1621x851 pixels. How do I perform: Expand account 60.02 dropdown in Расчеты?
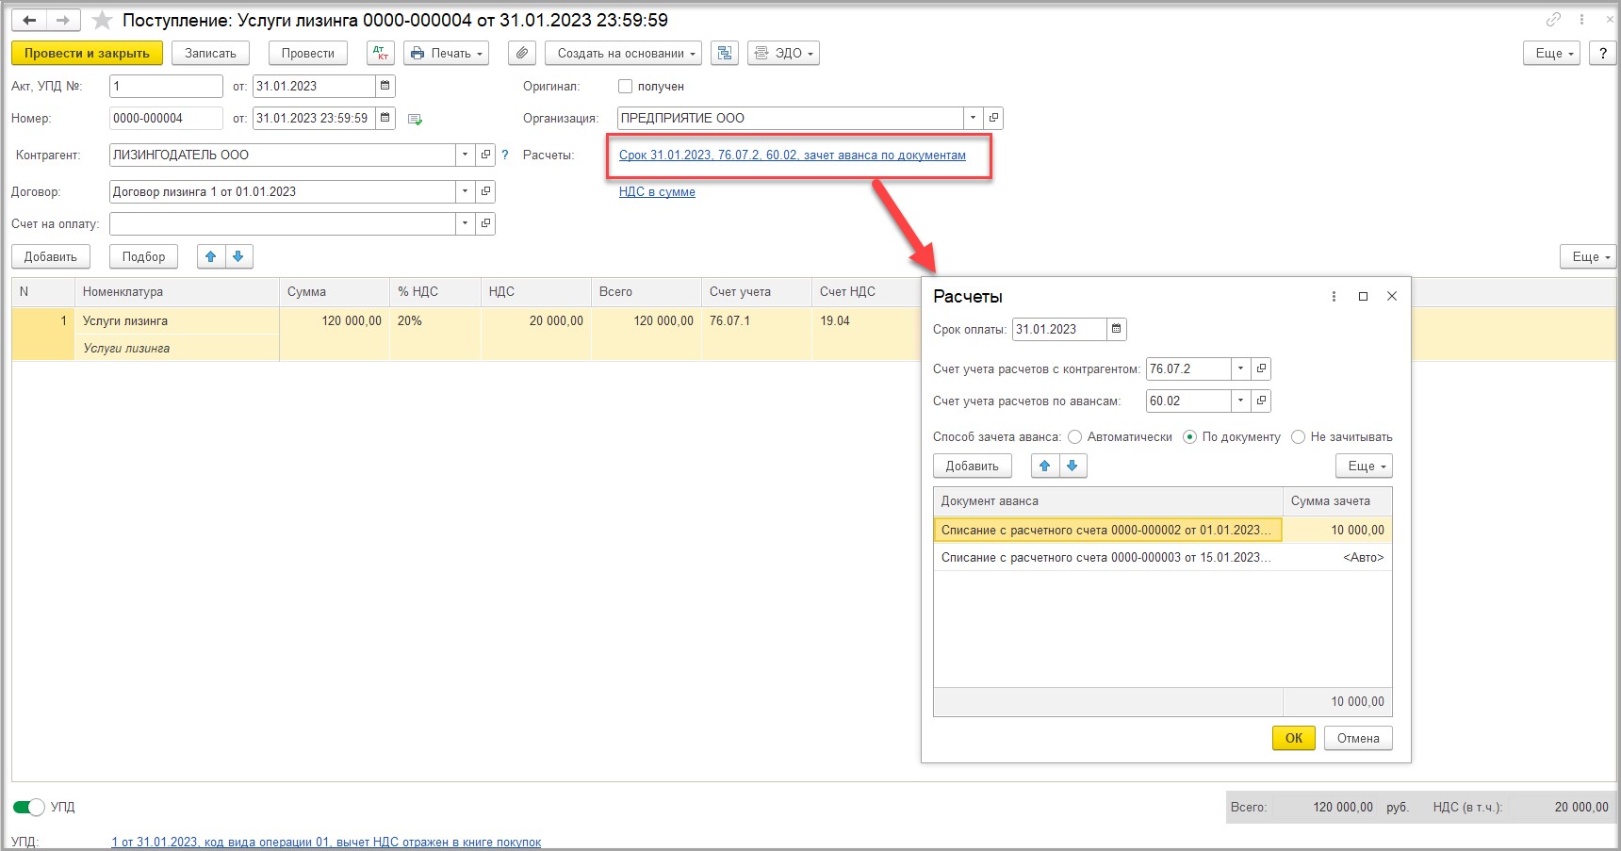click(x=1240, y=401)
